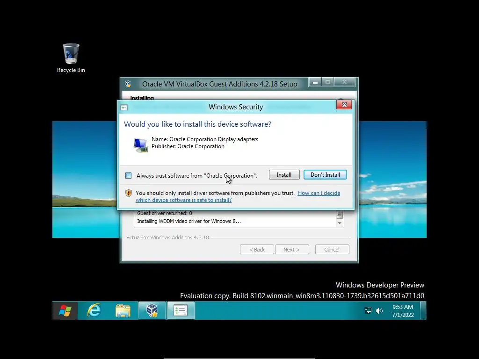Open the Recycle Bin desktop icon
Screen dimensions: 479x359
point(71,58)
